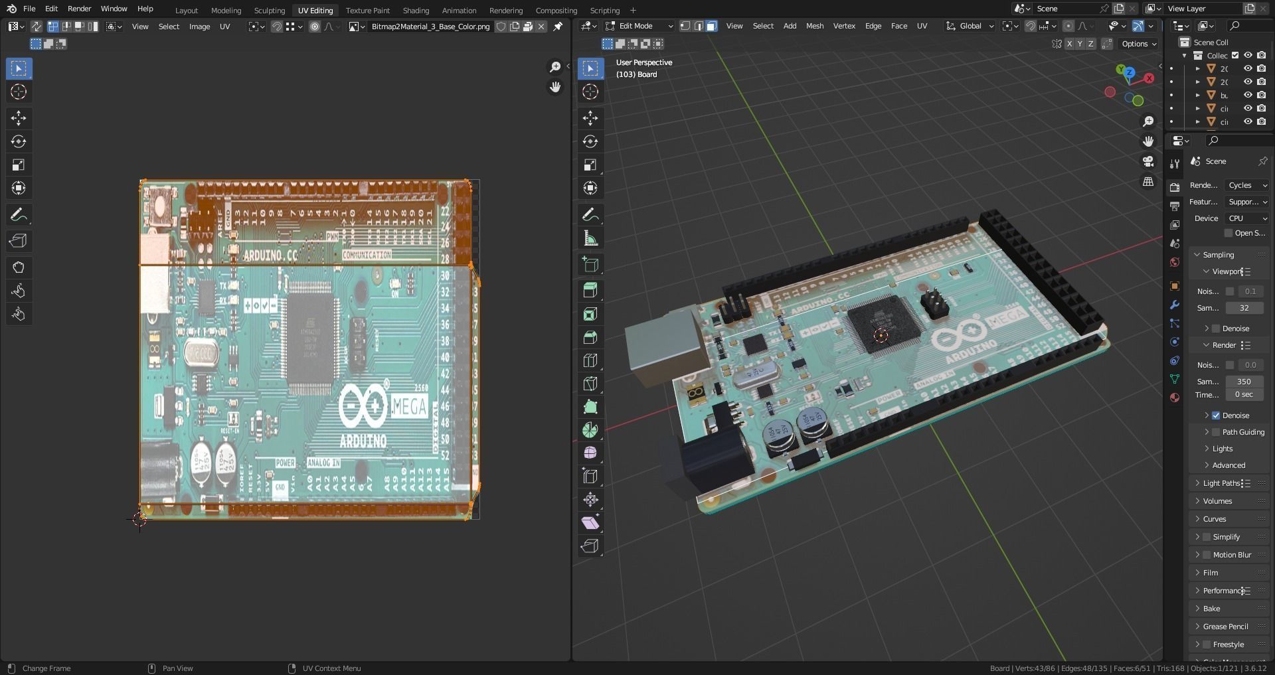Select the Relax tool in UV editor

(19, 291)
